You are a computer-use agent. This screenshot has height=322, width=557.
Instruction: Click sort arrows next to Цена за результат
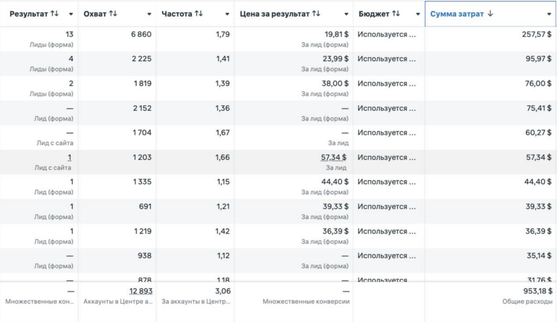pyautogui.click(x=316, y=14)
